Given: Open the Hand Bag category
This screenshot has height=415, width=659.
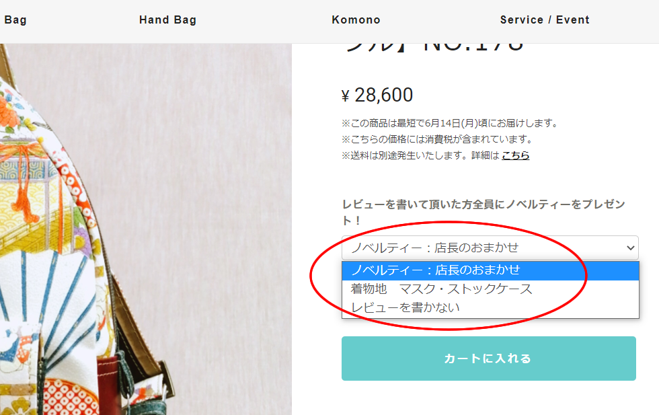Looking at the screenshot, I should point(167,20).
